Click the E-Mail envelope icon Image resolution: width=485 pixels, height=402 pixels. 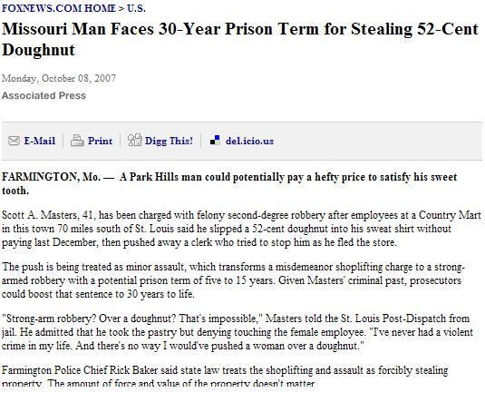pyautogui.click(x=14, y=141)
